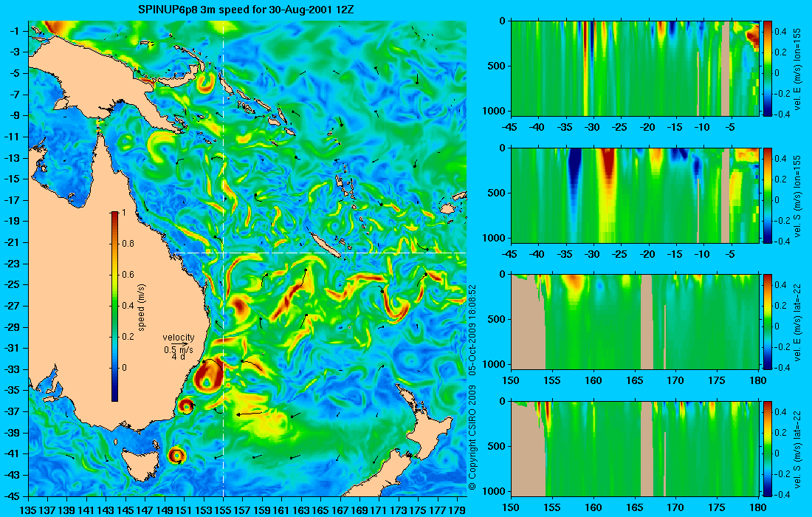Click the 0.5 m/s legend text
The height and width of the screenshot is (517, 812).
178,350
